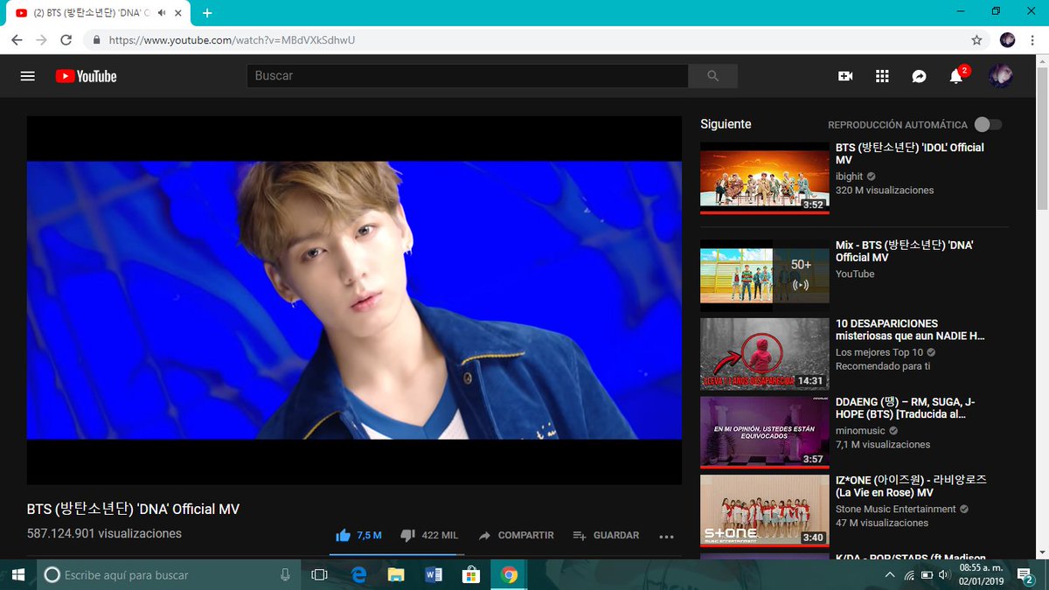This screenshot has height=590, width=1049.
Task: Go forward in the browser
Action: click(41, 40)
